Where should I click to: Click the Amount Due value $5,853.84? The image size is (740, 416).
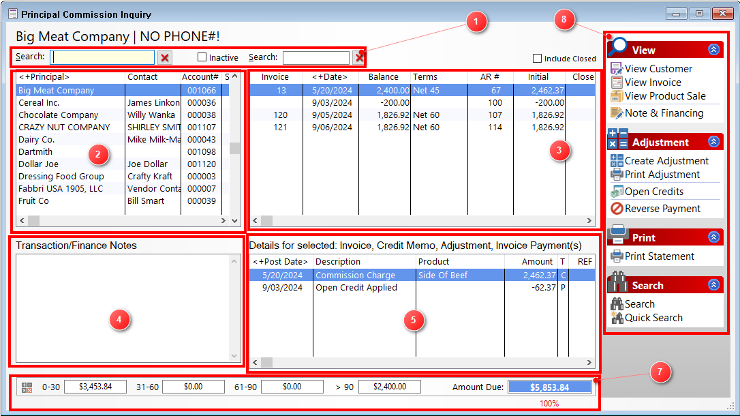[x=549, y=387]
